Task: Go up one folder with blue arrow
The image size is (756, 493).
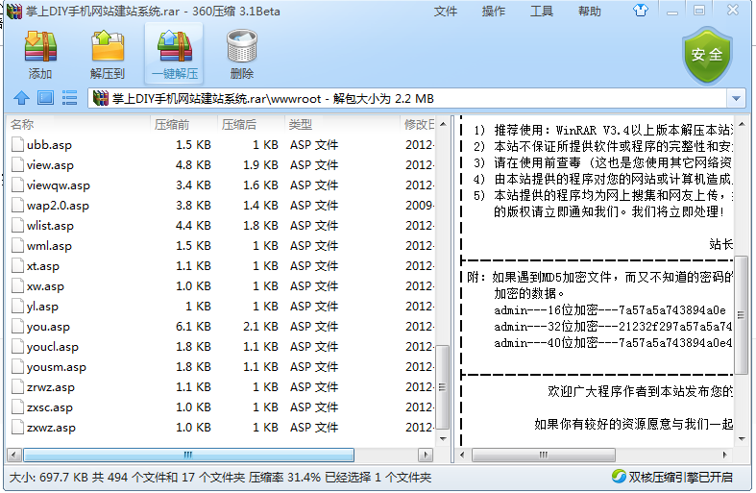Action: click(x=21, y=98)
